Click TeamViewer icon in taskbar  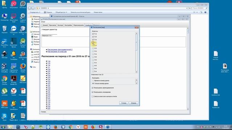coord(48,127)
